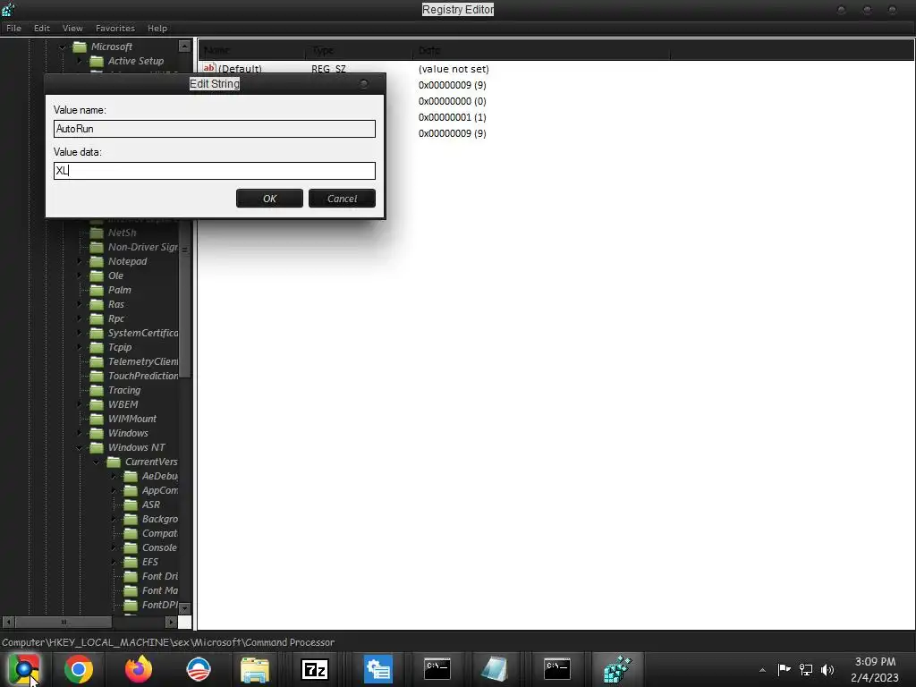The height and width of the screenshot is (687, 916).
Task: Click the "0x00000001 (1)" data value
Action: tap(452, 117)
